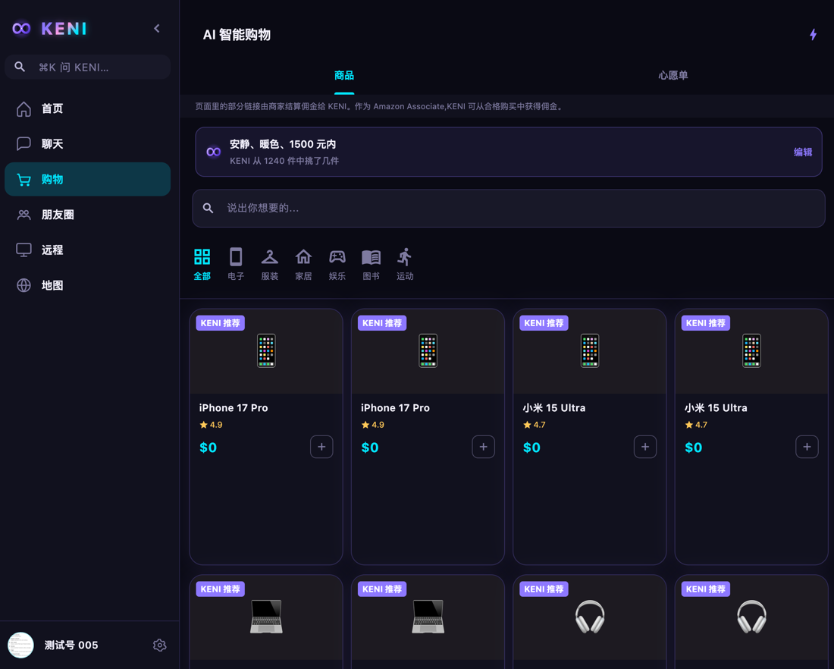This screenshot has height=669, width=834.
Task: Open first iPhone 17 Pro product image
Action: click(266, 351)
